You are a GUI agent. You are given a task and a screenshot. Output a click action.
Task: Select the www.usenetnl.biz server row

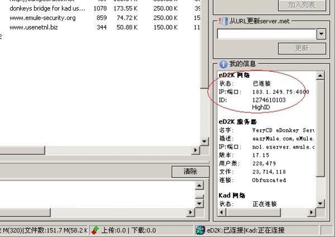tap(100, 27)
